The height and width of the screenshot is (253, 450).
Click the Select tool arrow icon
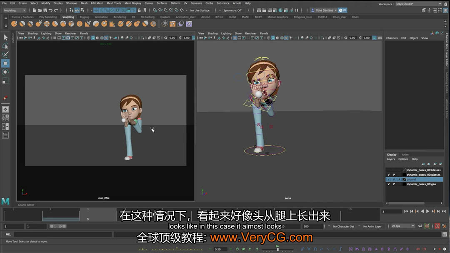click(5, 37)
